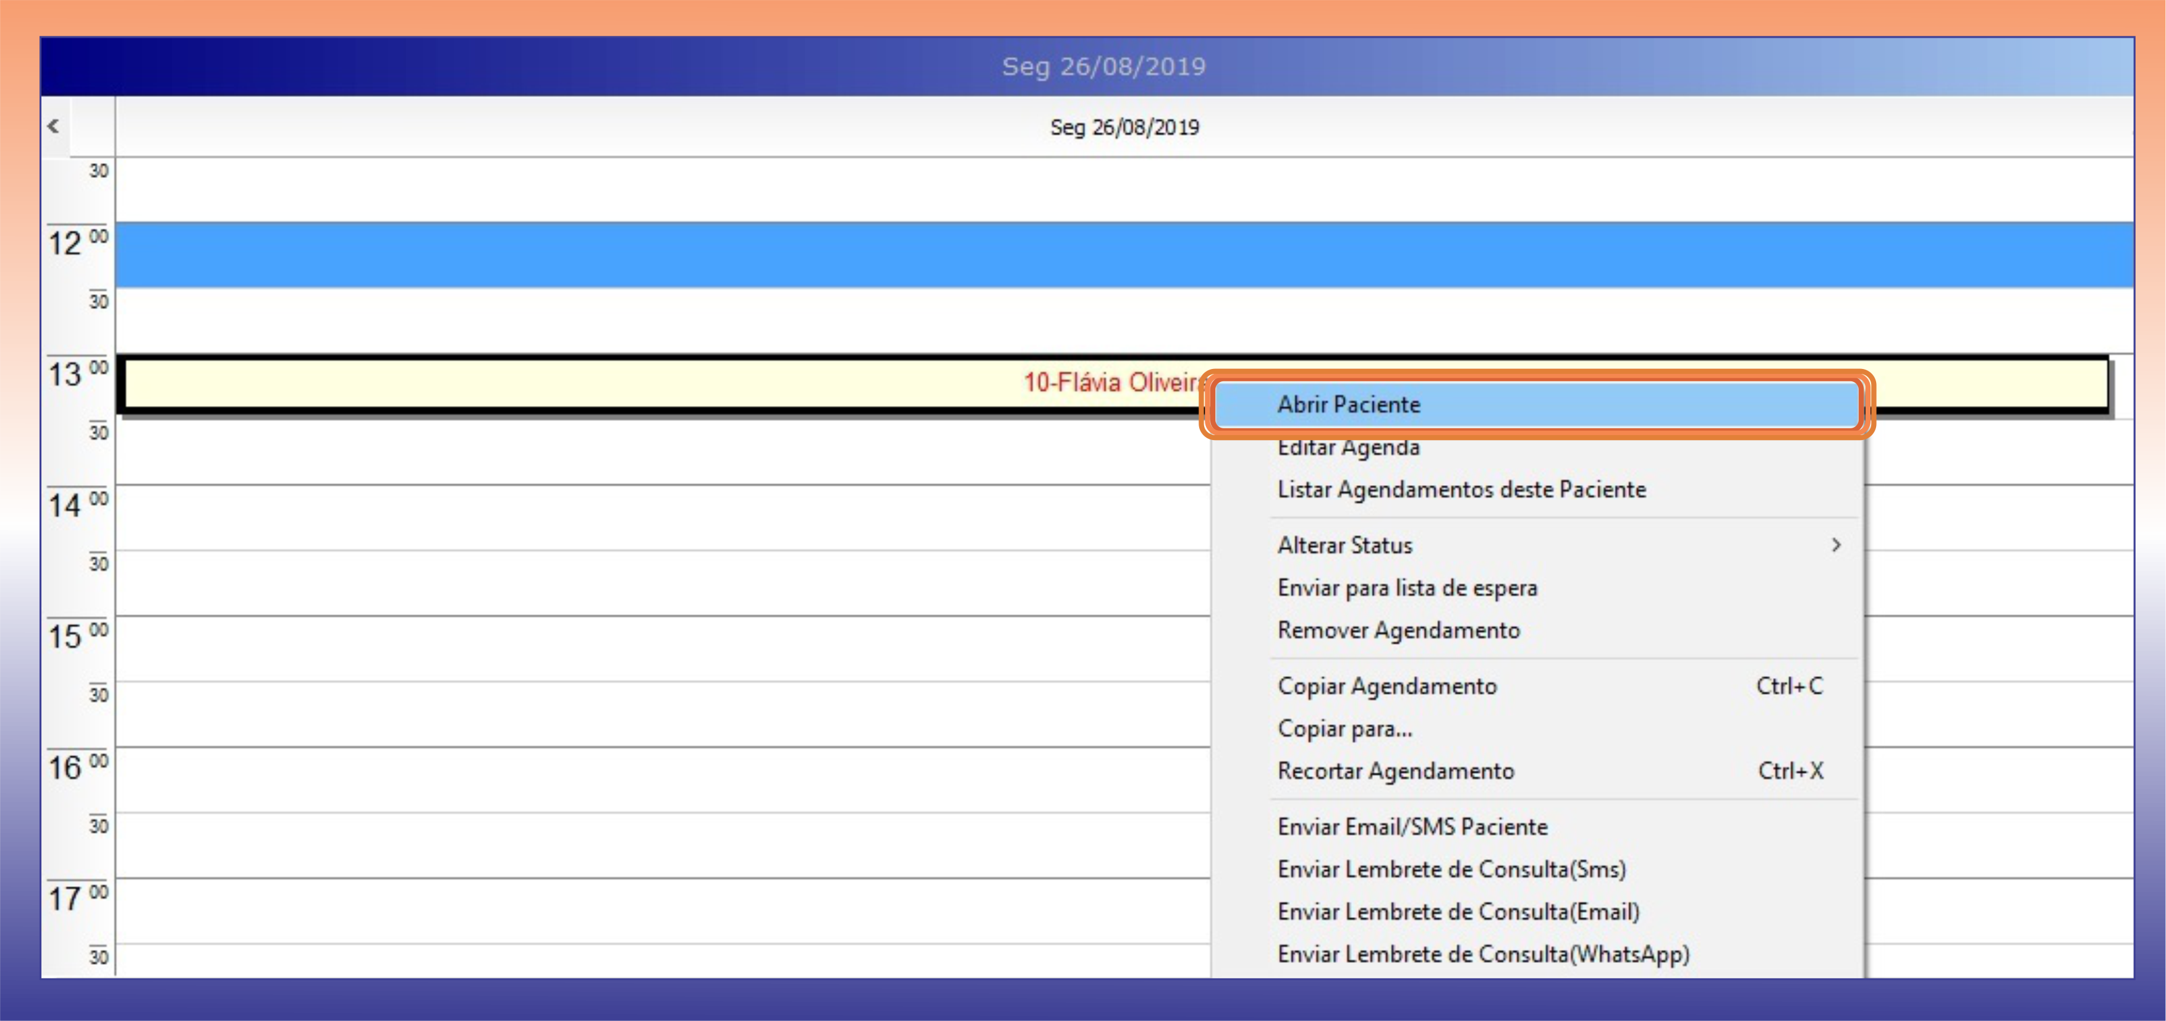This screenshot has height=1021, width=2166.
Task: Click the 16:00 hour label in time ruler
Action: (66, 768)
